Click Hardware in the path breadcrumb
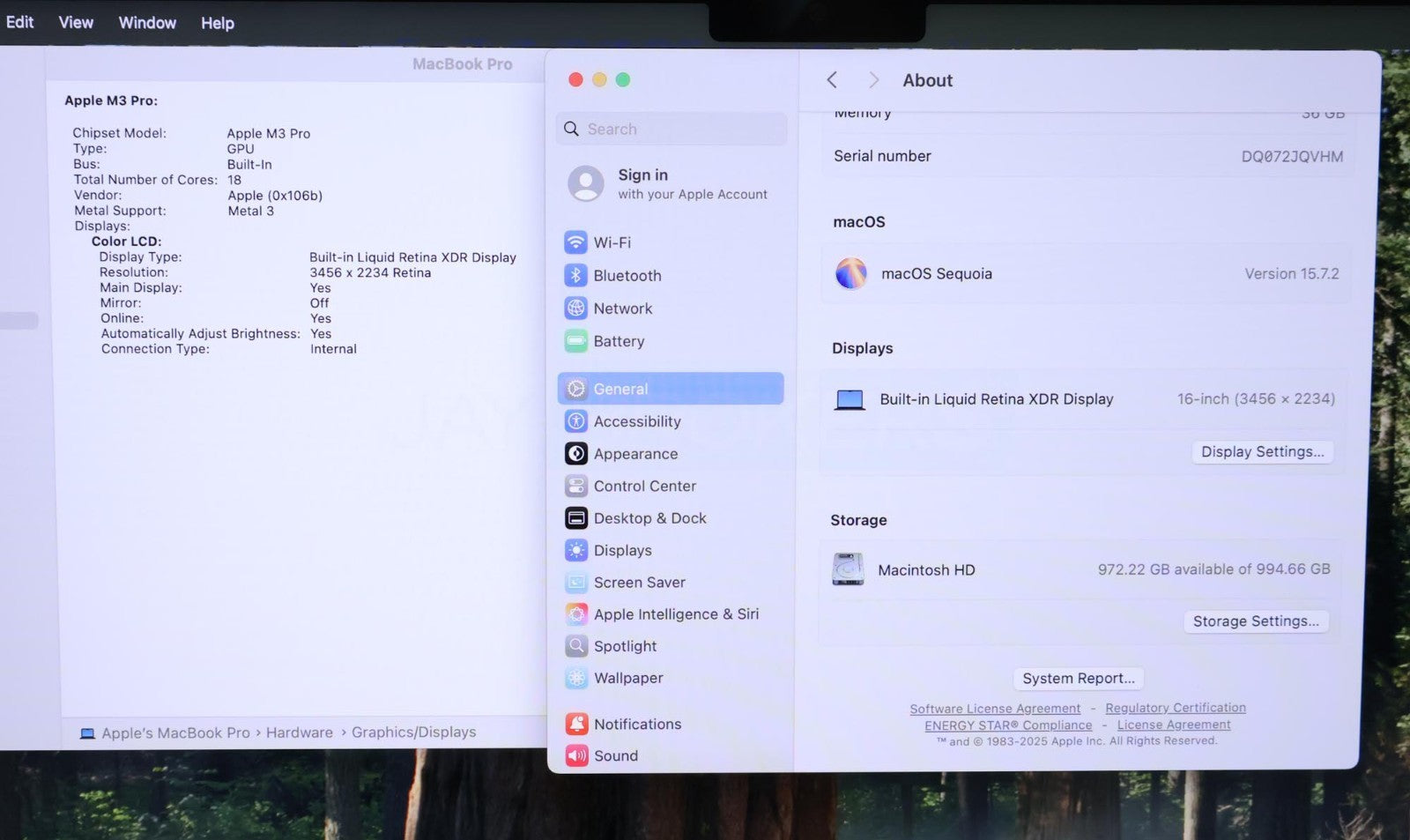The width and height of the screenshot is (1410, 840). point(300,732)
